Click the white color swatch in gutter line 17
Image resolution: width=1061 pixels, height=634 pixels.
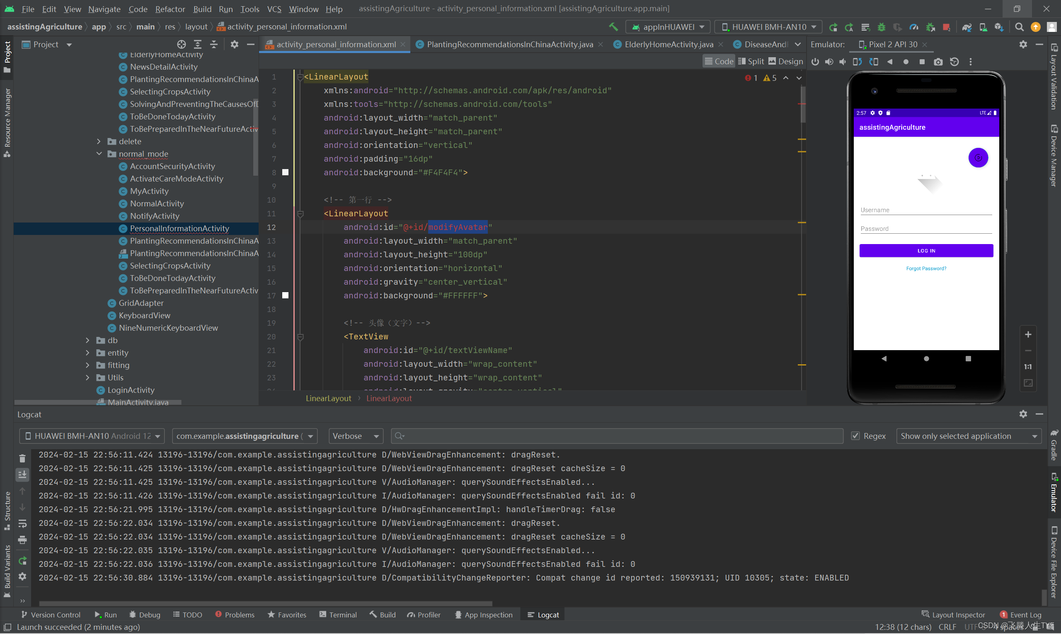(x=286, y=295)
